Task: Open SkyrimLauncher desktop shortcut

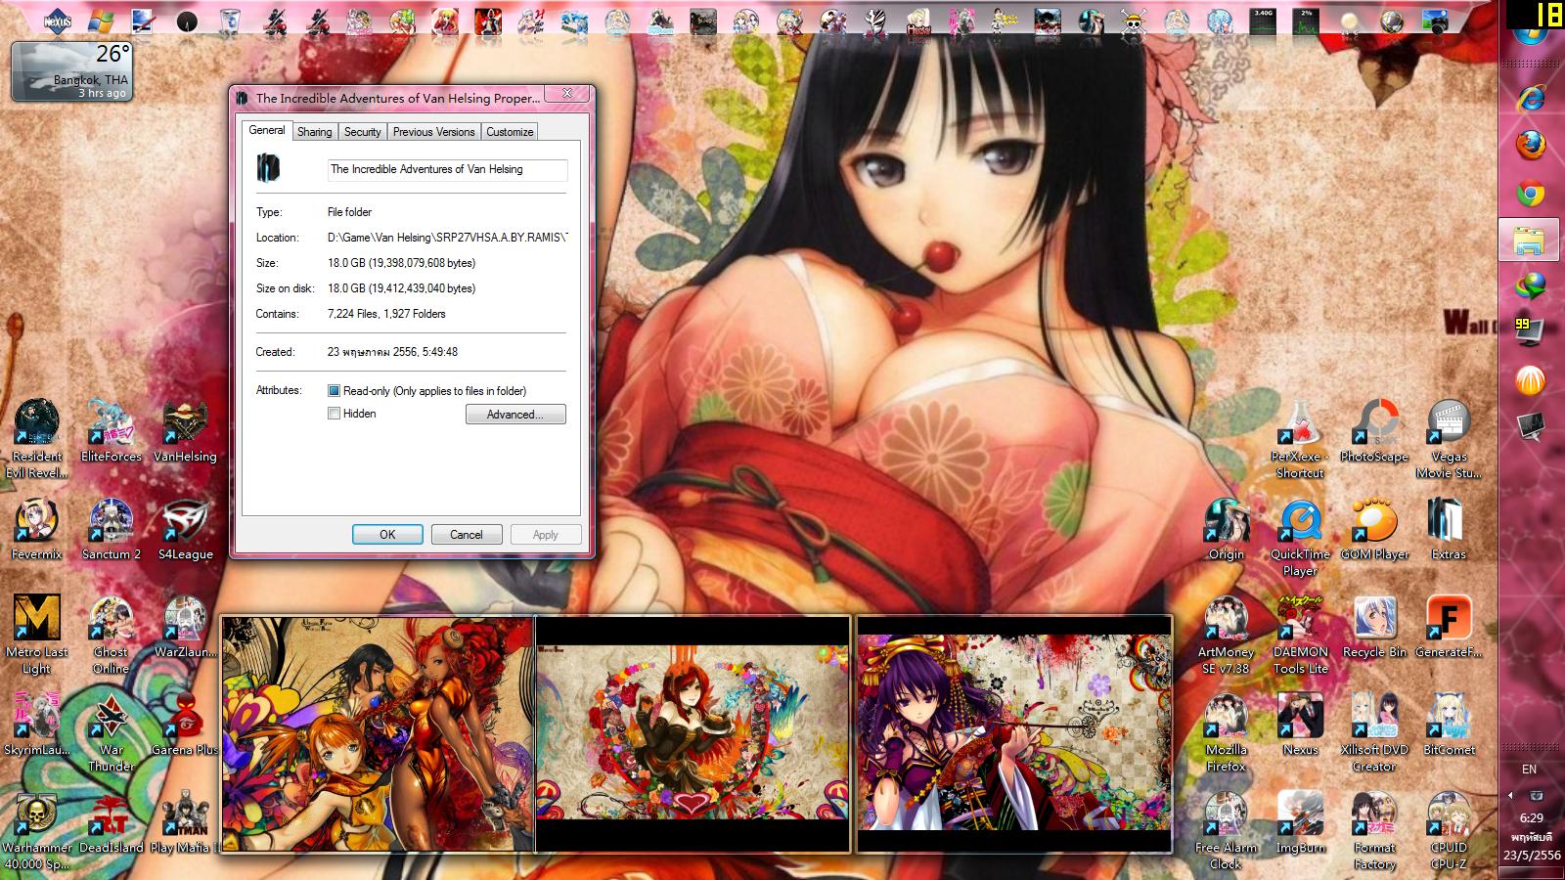Action: pyautogui.click(x=36, y=725)
